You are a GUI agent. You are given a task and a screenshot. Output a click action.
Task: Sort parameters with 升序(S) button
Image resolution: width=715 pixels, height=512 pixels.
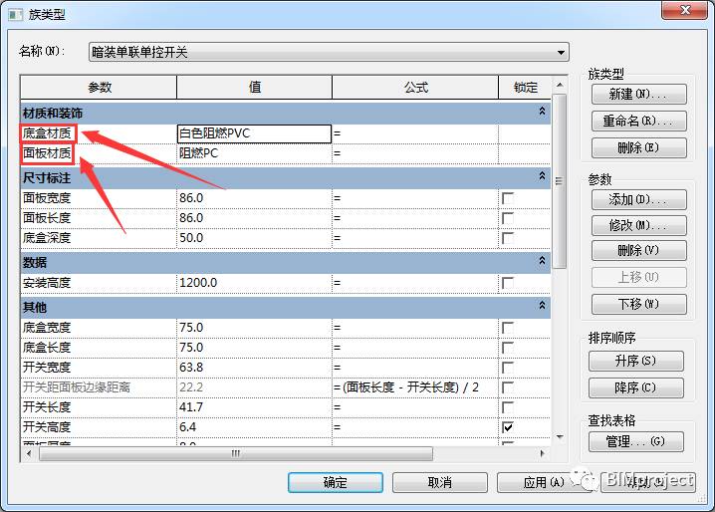[x=636, y=361]
